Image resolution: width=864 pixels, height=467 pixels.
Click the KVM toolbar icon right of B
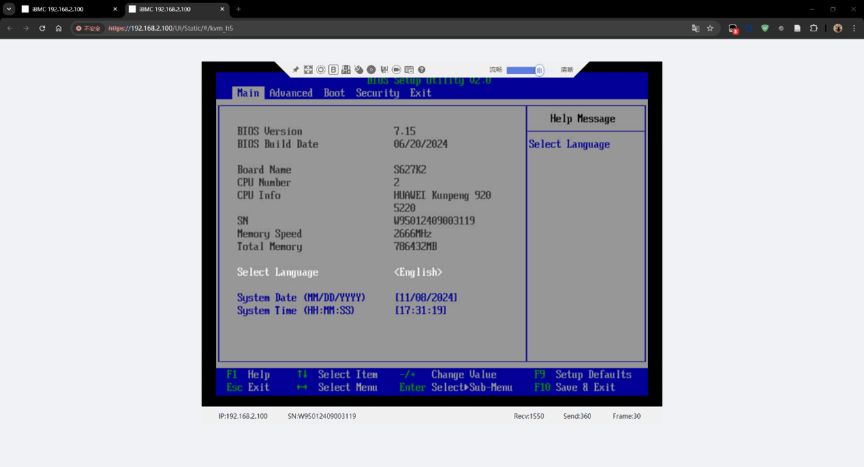(x=346, y=70)
